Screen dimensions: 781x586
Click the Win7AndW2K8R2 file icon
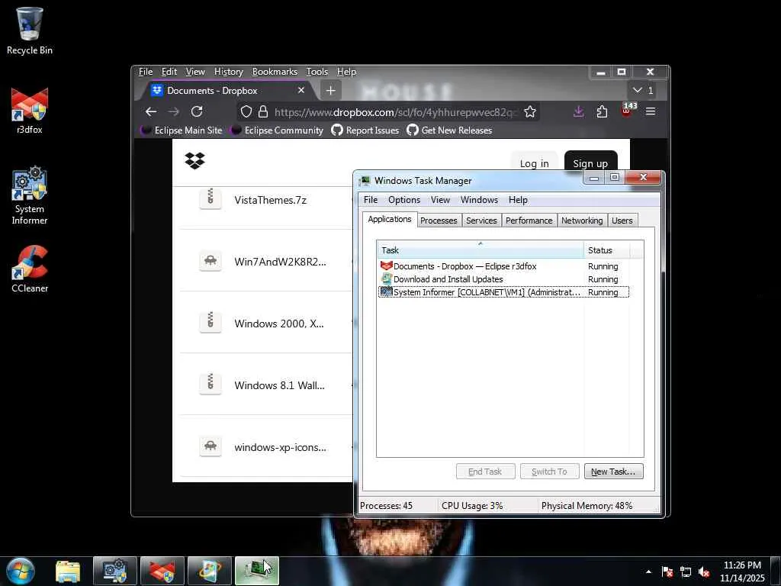tap(211, 261)
